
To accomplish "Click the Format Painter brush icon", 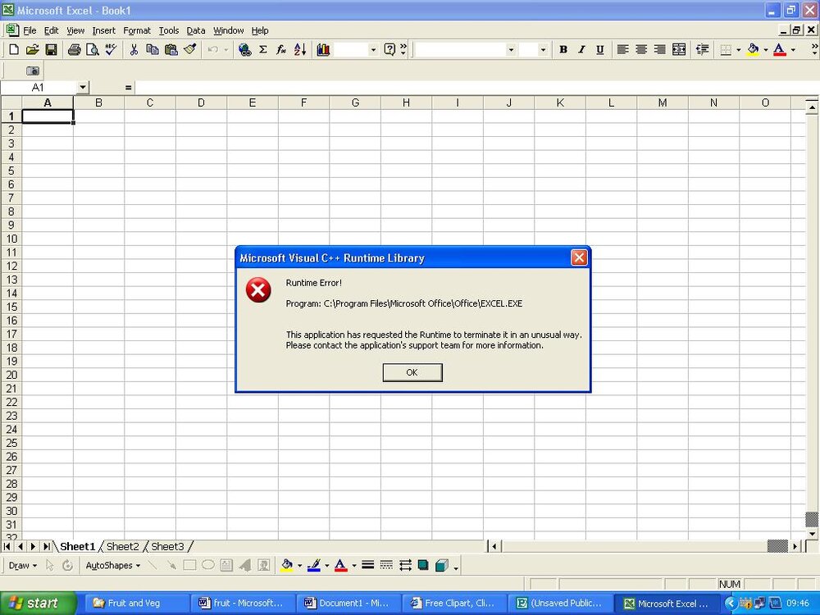I will 190,50.
